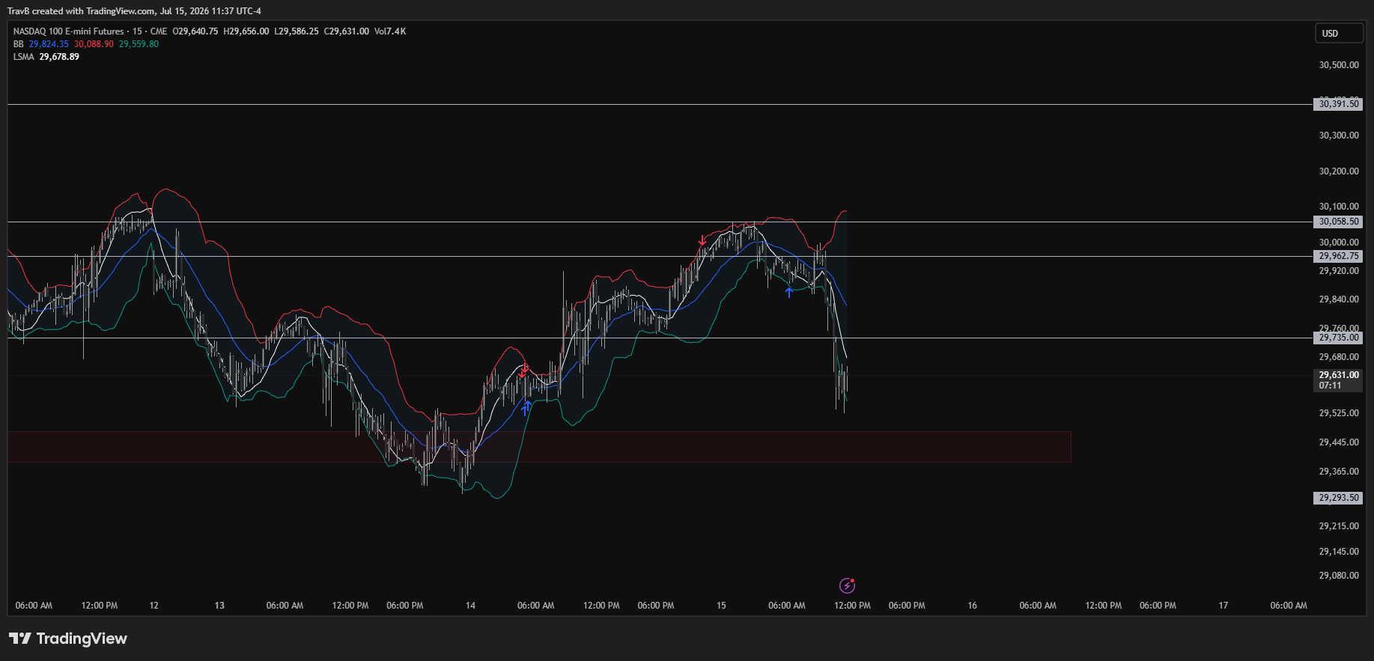Click the bar countdown timer 07:11

tap(1331, 386)
